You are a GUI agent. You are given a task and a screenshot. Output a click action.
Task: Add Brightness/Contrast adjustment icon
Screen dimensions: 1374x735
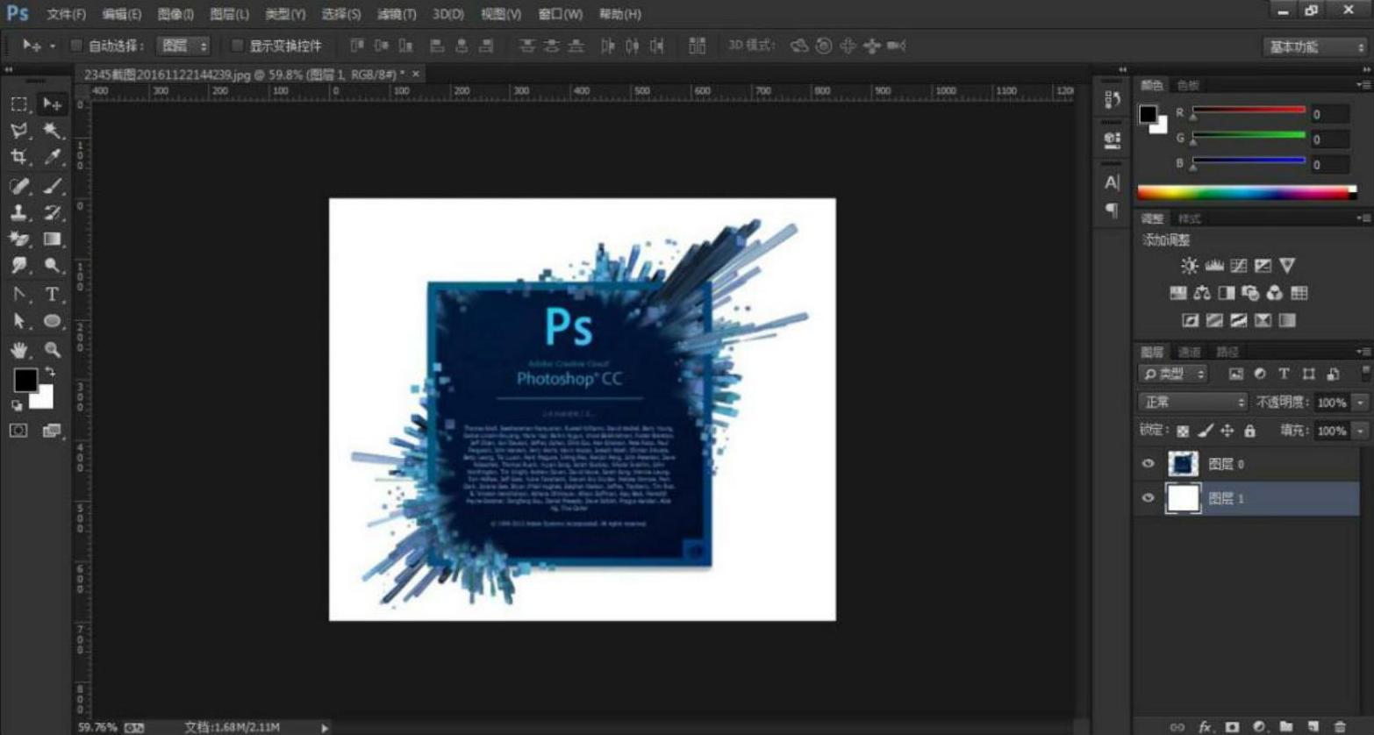click(1189, 266)
